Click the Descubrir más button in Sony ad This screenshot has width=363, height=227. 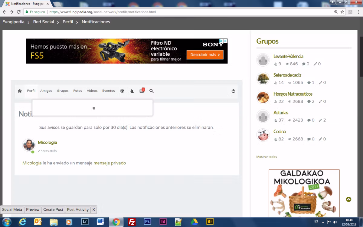pos(205,55)
